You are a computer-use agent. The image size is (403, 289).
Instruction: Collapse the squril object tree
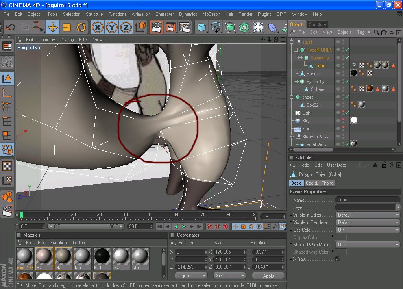(x=292, y=42)
